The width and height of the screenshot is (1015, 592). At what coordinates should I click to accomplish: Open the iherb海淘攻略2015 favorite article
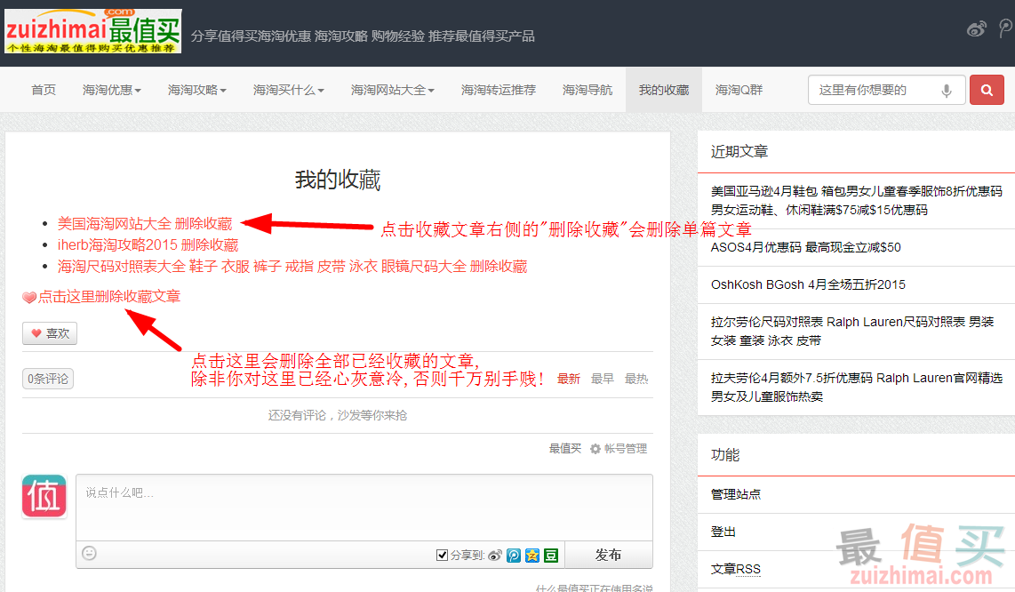tap(118, 245)
